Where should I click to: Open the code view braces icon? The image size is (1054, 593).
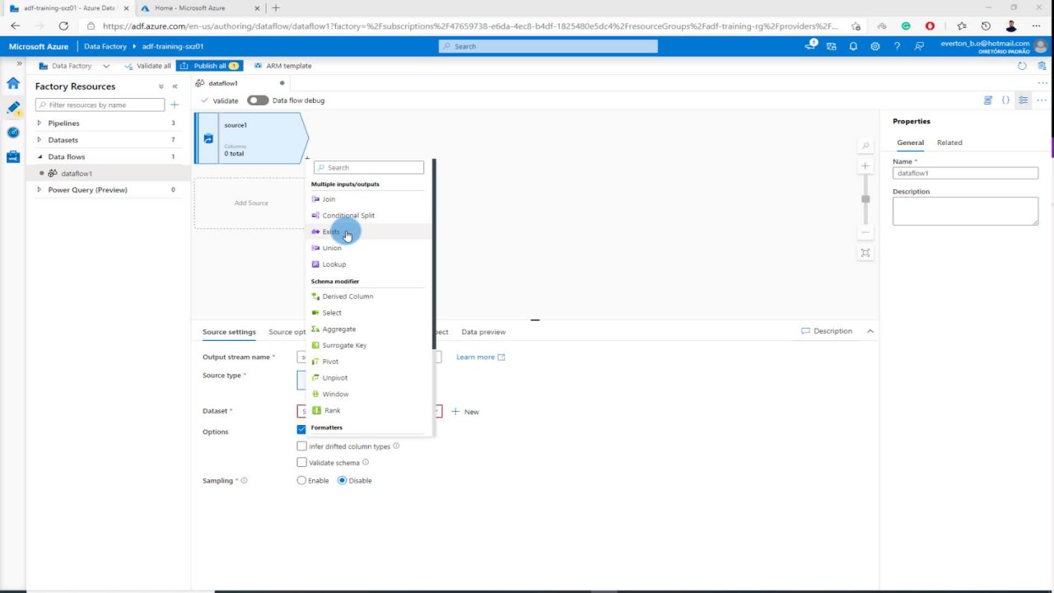pyautogui.click(x=1005, y=100)
